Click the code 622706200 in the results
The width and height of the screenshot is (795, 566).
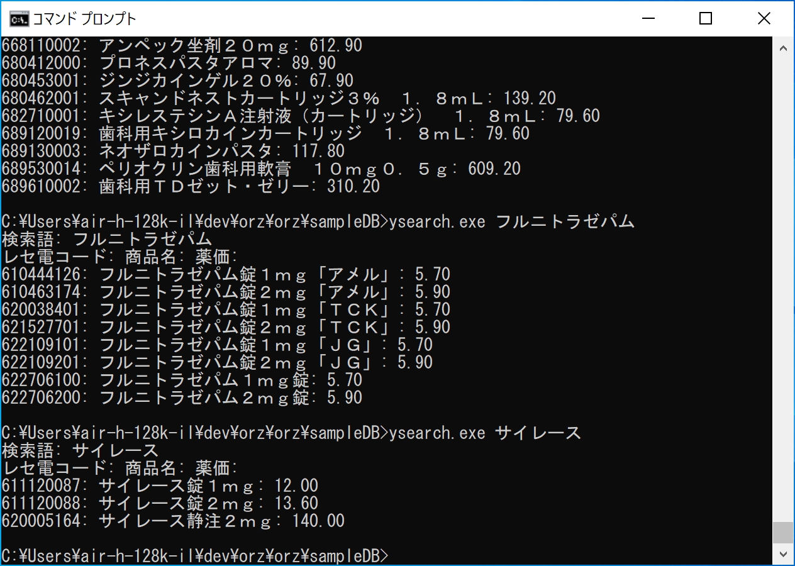click(x=47, y=397)
